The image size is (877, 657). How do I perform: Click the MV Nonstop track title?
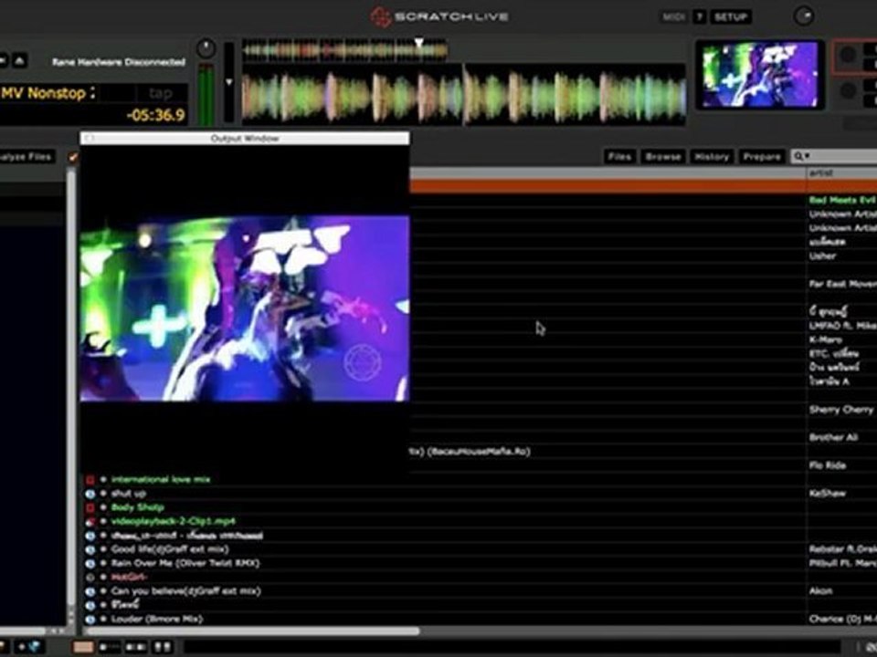pyautogui.click(x=44, y=93)
